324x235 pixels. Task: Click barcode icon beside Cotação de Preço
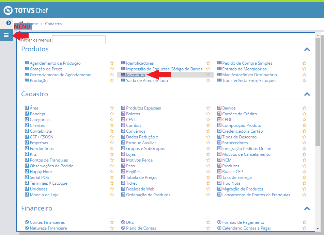click(x=27, y=68)
